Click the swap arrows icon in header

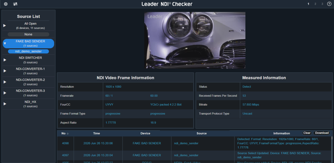[15, 4]
